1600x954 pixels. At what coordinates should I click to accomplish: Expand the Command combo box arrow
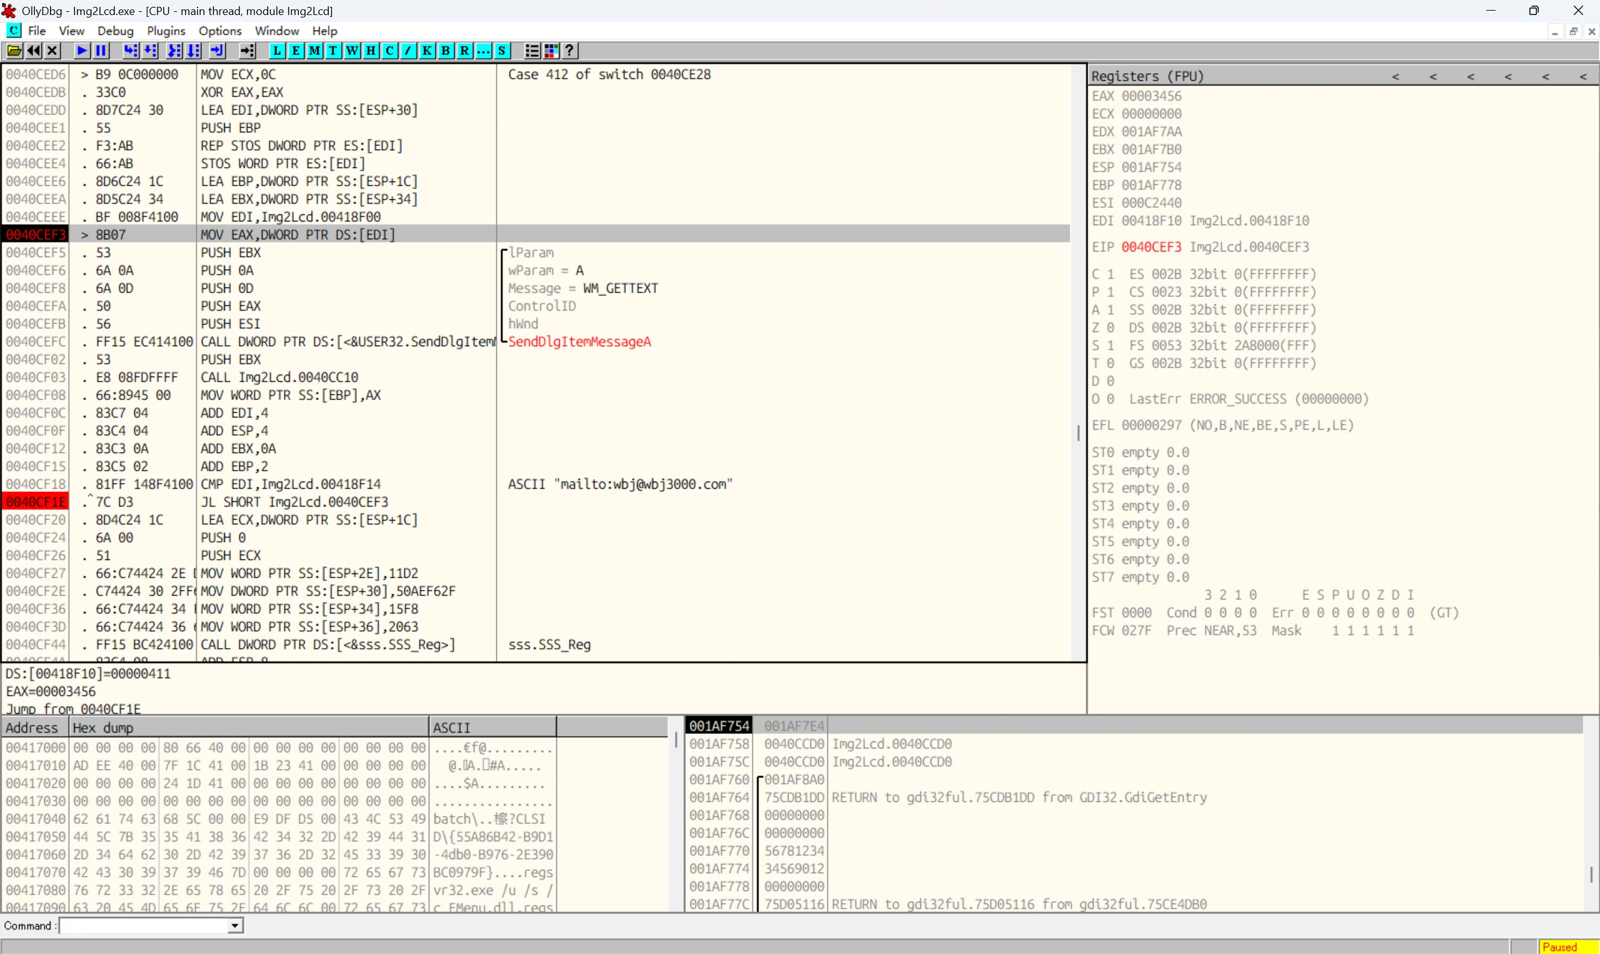click(235, 926)
